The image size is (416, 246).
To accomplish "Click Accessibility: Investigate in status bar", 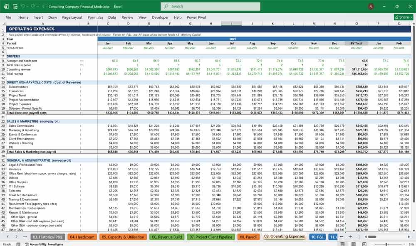I will click(x=44, y=244).
